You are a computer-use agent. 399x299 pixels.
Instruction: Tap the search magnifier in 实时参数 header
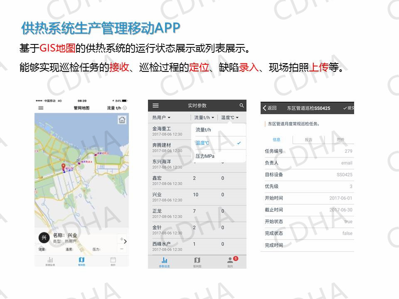pyautogui.click(x=241, y=105)
